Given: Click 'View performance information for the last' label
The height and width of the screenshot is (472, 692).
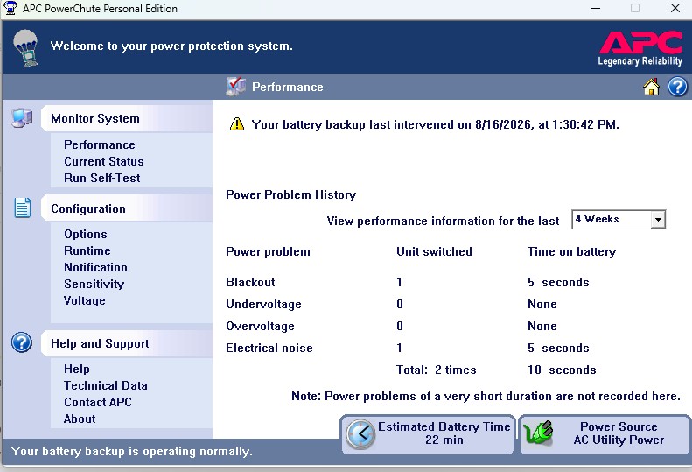Looking at the screenshot, I should click(443, 221).
